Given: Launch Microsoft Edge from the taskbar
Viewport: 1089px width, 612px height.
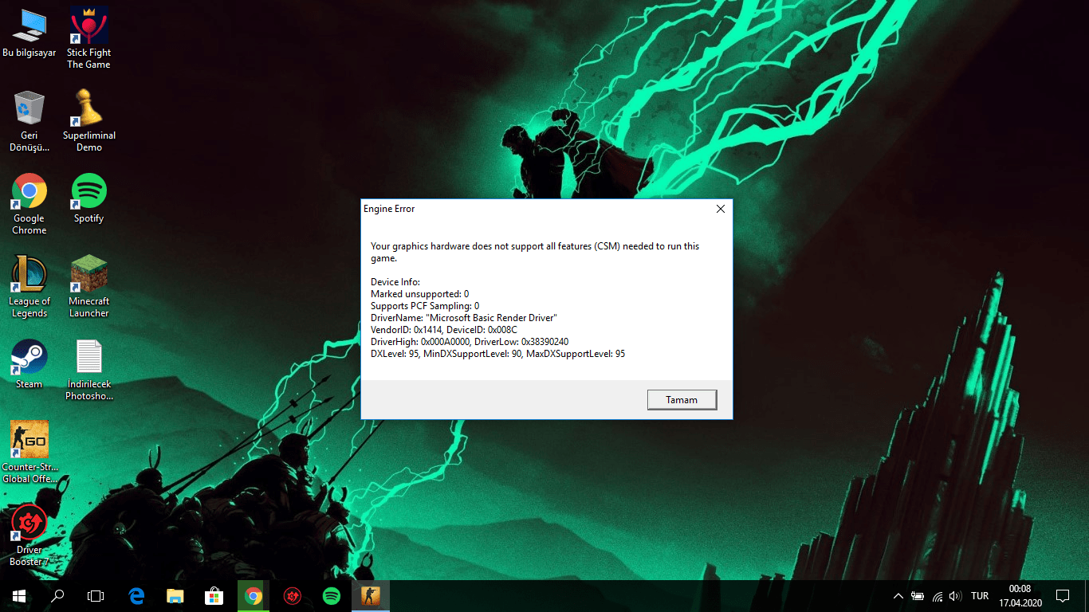Looking at the screenshot, I should coord(136,596).
